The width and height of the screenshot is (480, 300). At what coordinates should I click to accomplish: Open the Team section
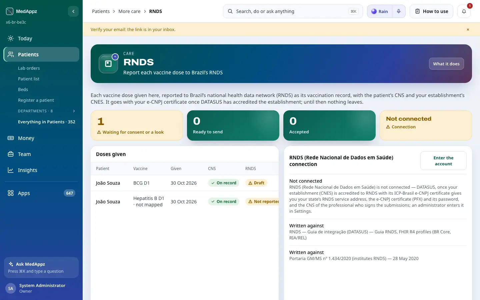pyautogui.click(x=41, y=154)
